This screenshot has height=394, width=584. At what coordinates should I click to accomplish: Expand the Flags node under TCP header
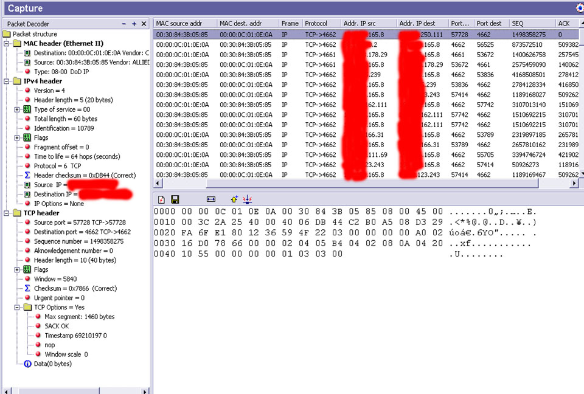point(18,269)
